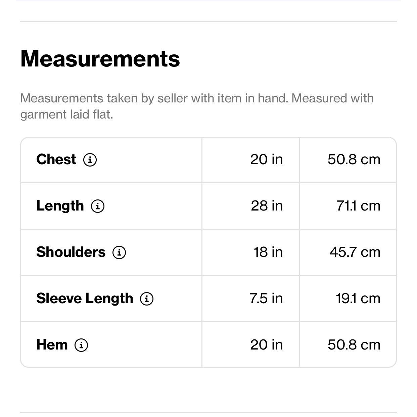417x417 pixels.
Task: Select the Shoulders row label
Action: pos(71,252)
